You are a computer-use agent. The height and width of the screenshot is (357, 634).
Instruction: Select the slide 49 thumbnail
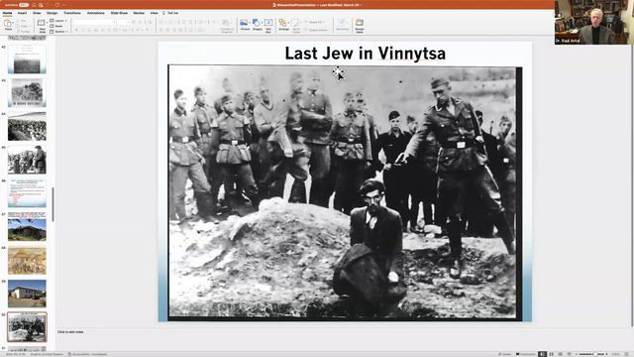(27, 294)
